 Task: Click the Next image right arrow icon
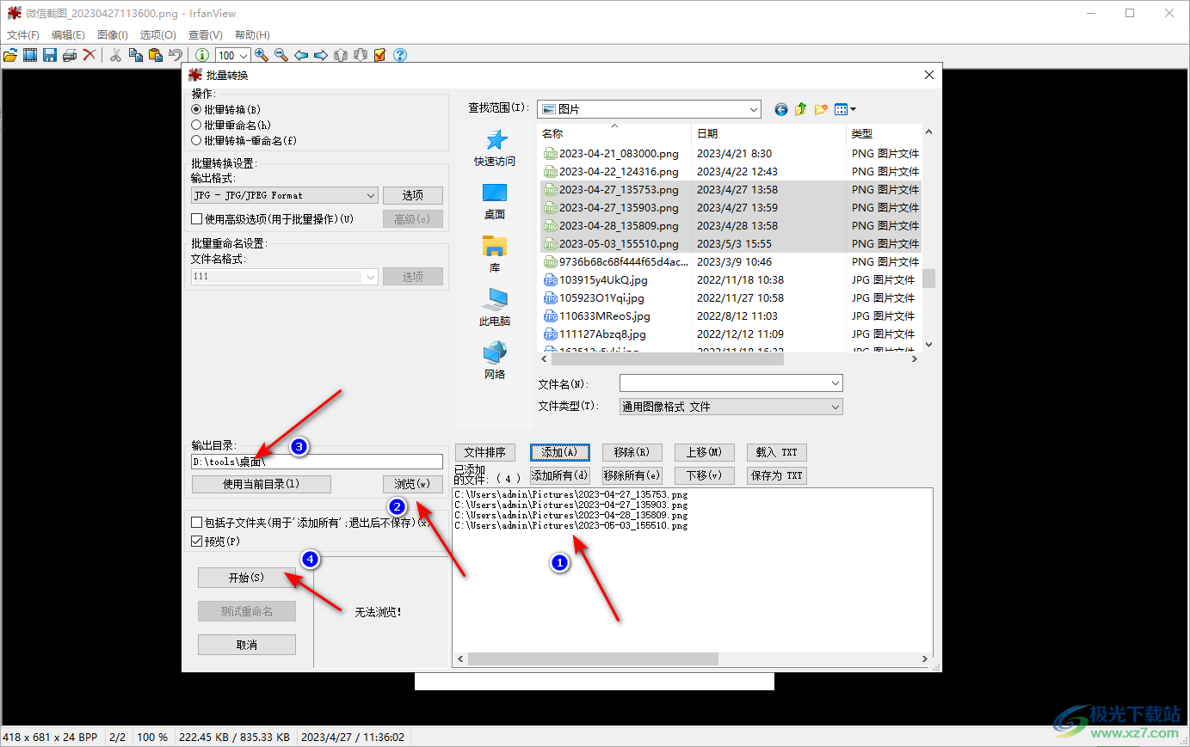click(x=321, y=55)
